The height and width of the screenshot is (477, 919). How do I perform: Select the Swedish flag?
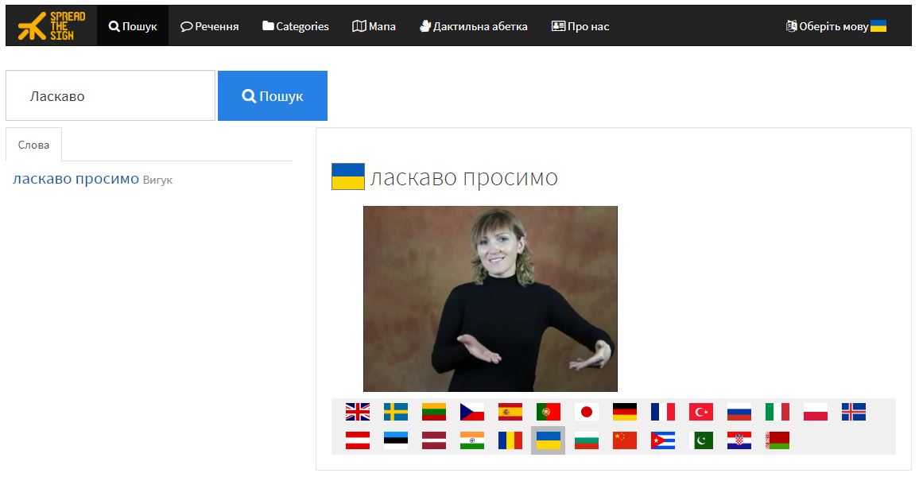click(396, 412)
